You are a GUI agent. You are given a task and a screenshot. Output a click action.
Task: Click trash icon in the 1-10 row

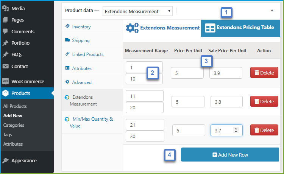click(257, 73)
